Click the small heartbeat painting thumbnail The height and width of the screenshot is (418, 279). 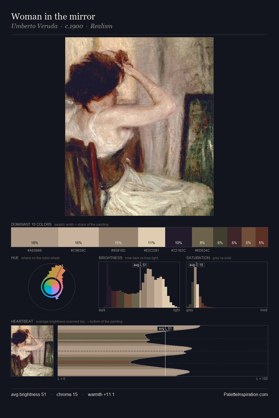coord(32,351)
